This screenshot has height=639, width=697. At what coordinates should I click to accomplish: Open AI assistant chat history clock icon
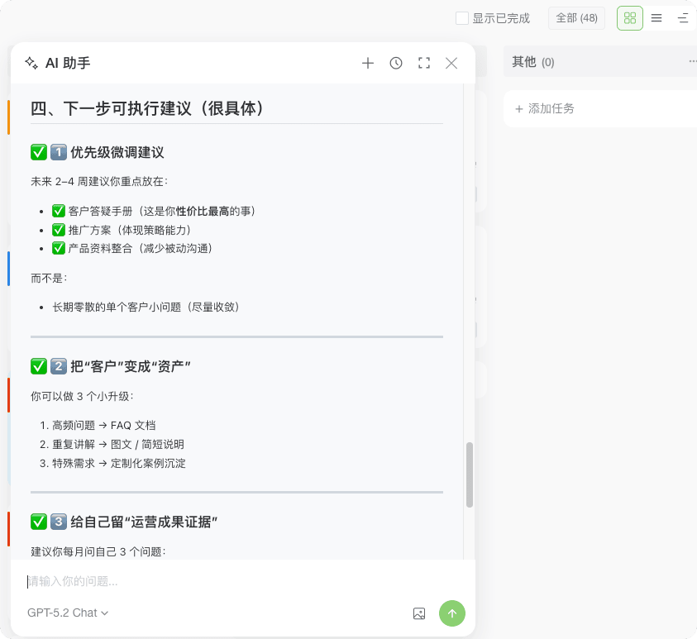point(395,63)
